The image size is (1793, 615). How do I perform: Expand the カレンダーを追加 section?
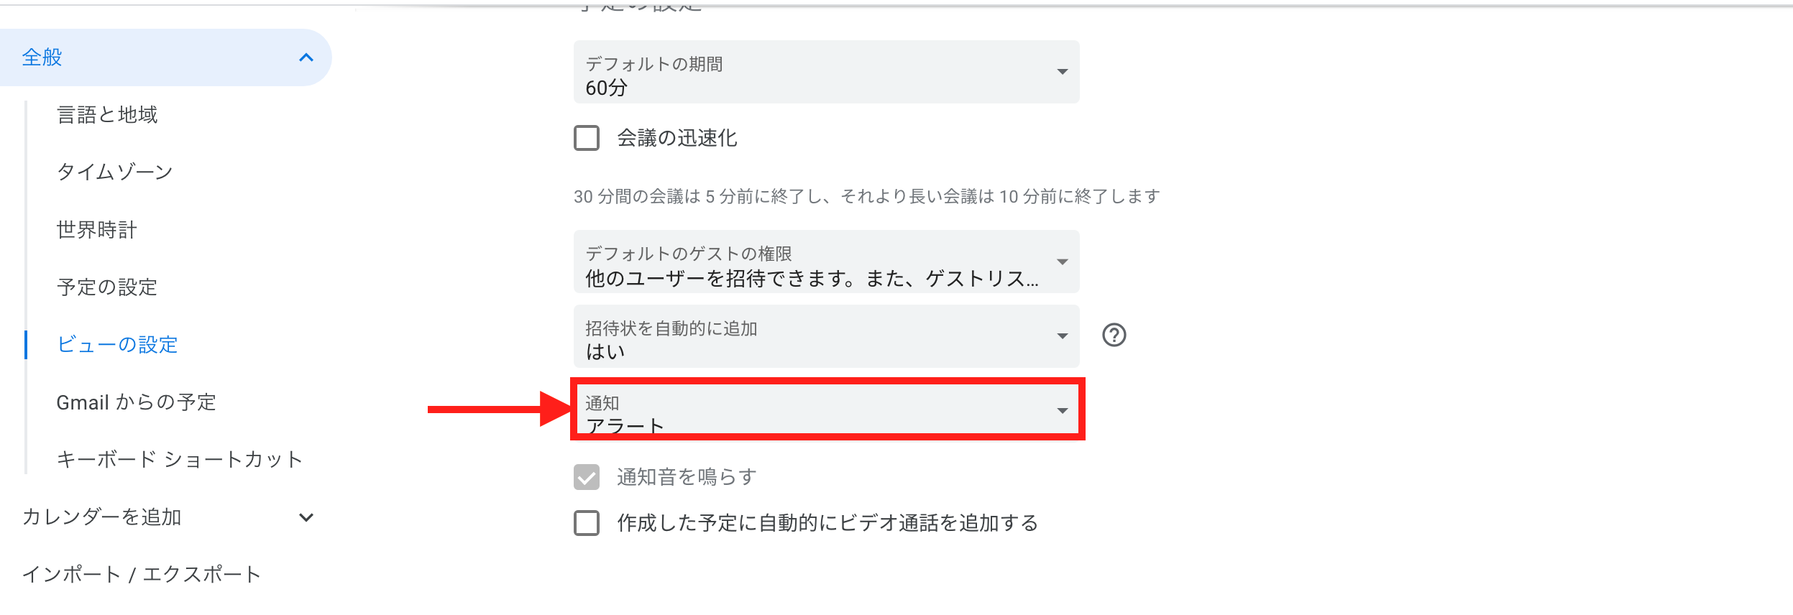(308, 516)
